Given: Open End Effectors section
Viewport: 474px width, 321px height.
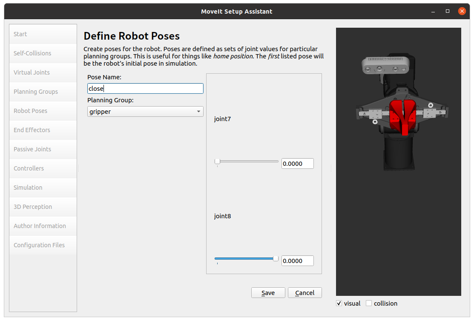Looking at the screenshot, I should point(43,130).
